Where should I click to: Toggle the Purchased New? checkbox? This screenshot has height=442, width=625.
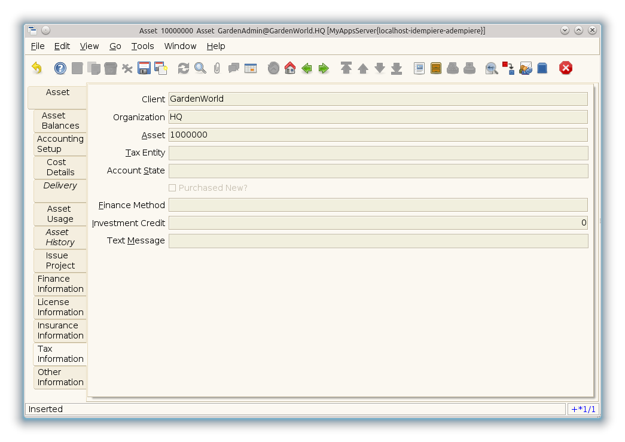pos(172,188)
